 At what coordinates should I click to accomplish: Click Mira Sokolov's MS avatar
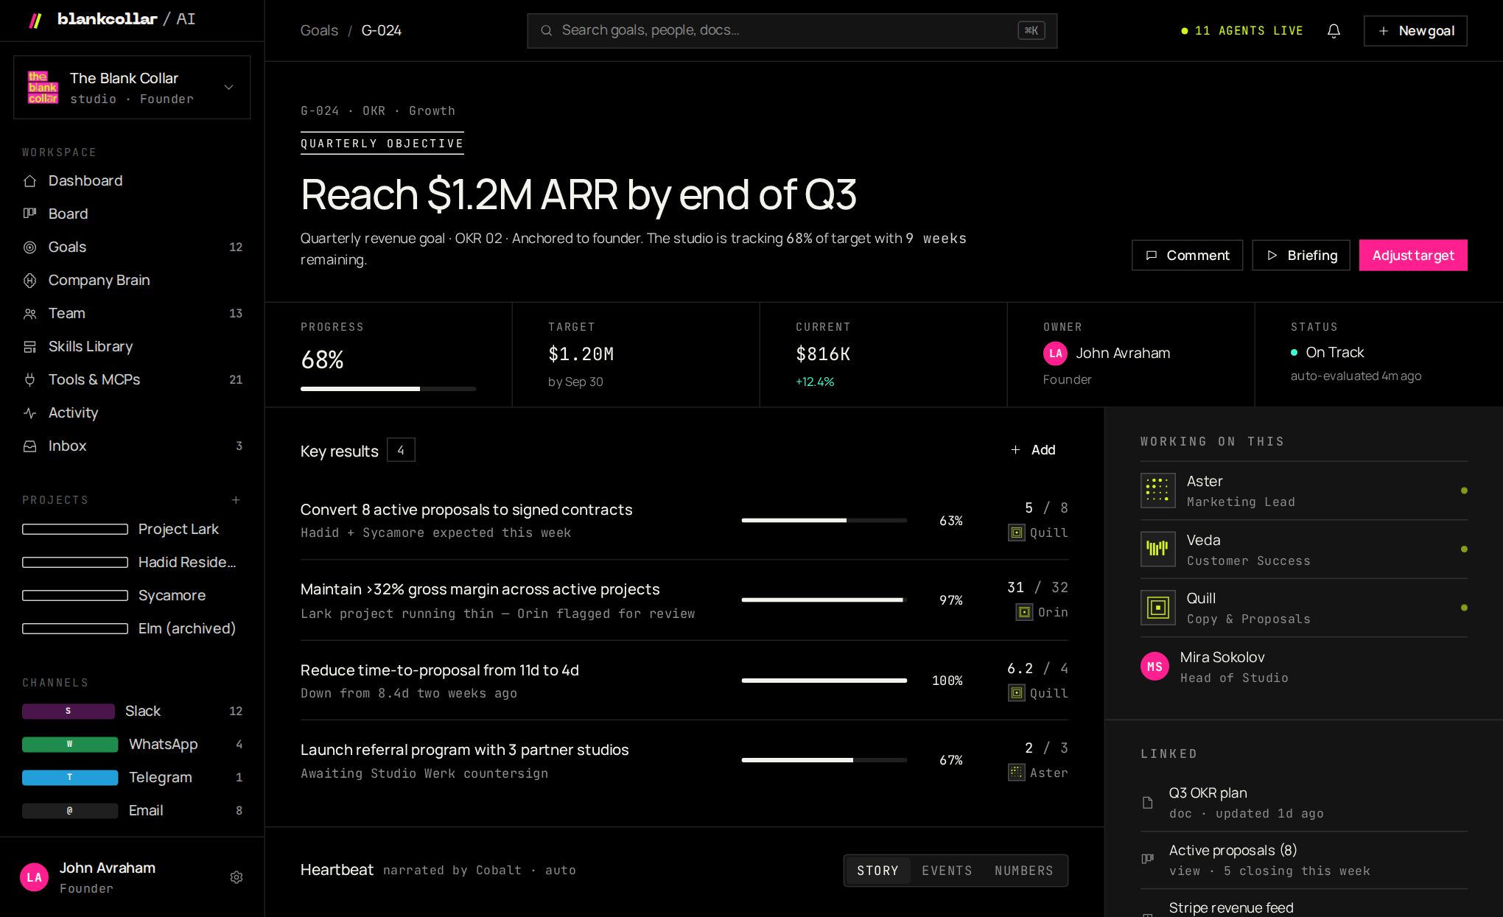(1155, 667)
